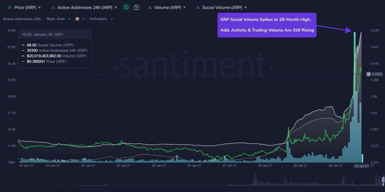Click the highlighted light-blue bar at 30 Jan

point(362,158)
